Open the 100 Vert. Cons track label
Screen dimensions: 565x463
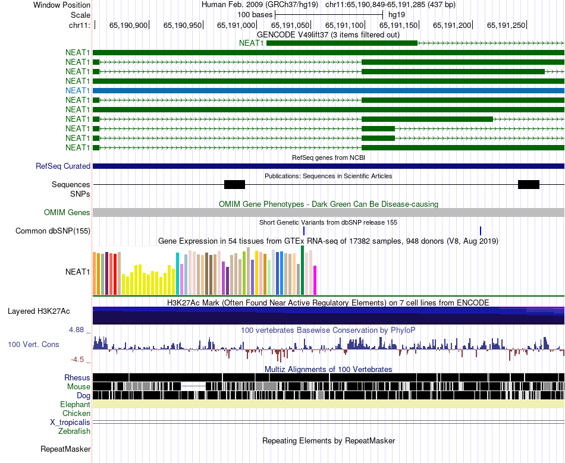pyautogui.click(x=33, y=344)
